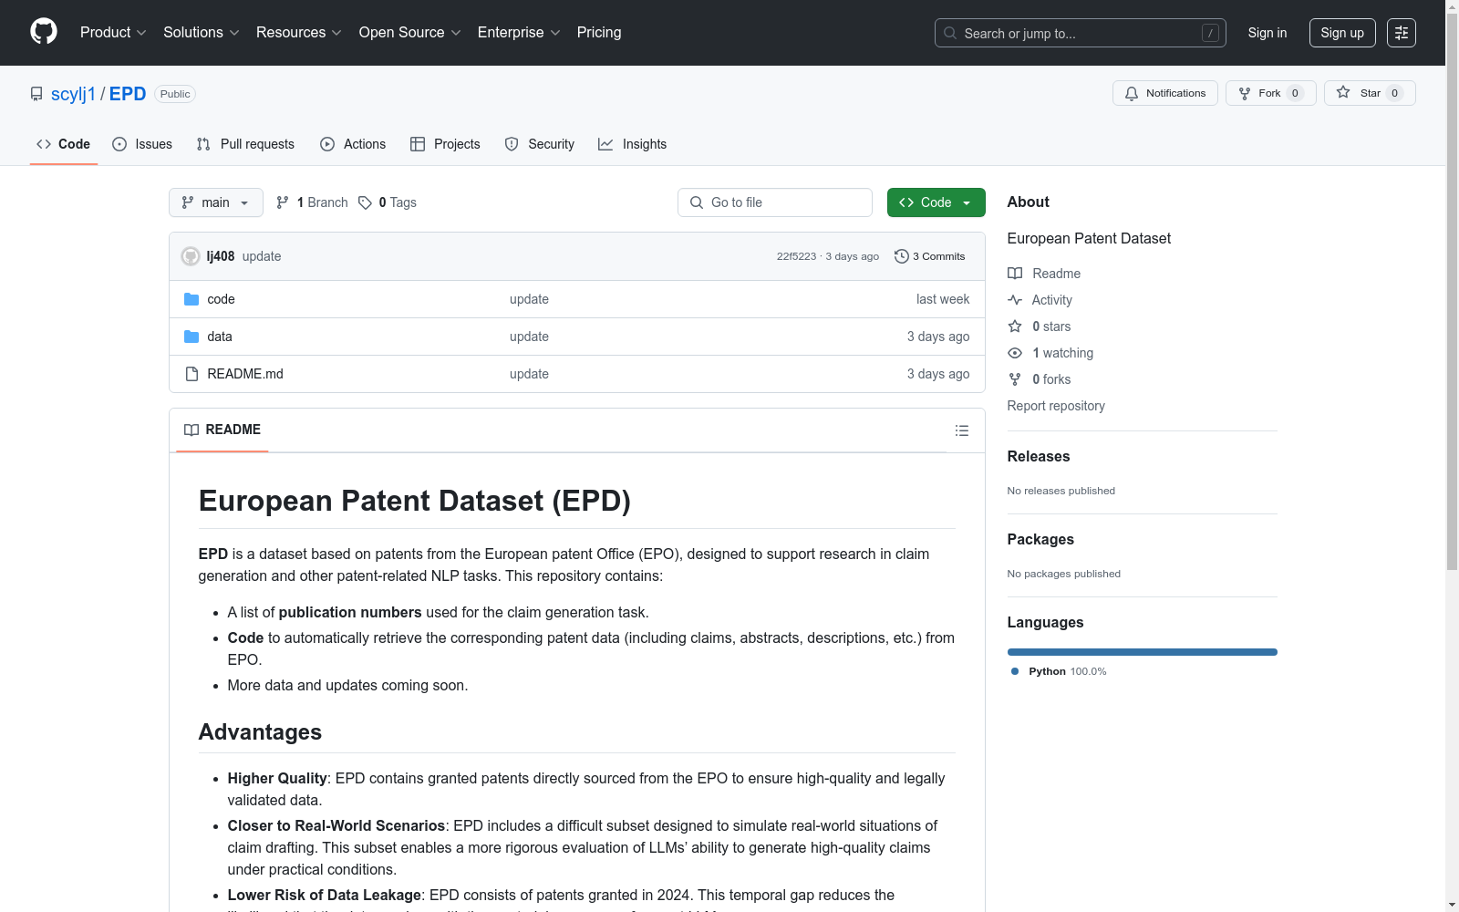View the 3 Commits history

[930, 256]
